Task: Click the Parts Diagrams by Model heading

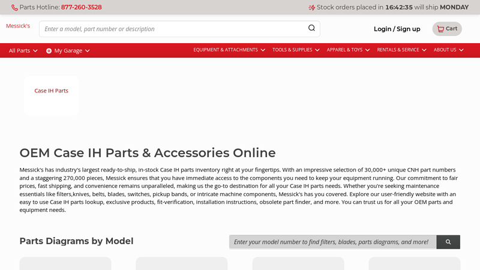Action: 77,241
